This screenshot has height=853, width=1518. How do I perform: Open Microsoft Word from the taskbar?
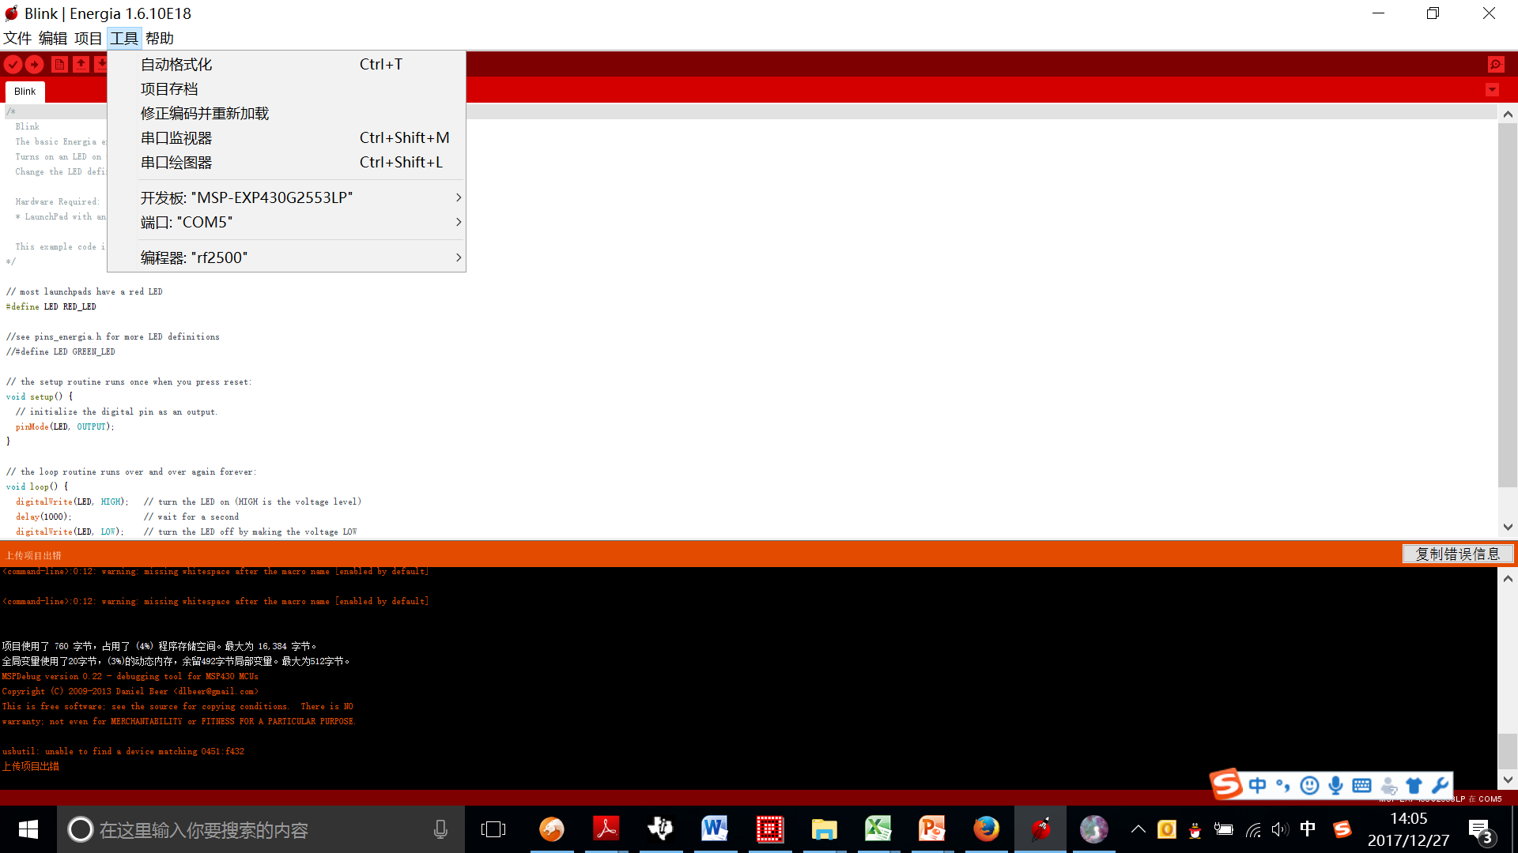[x=714, y=829]
